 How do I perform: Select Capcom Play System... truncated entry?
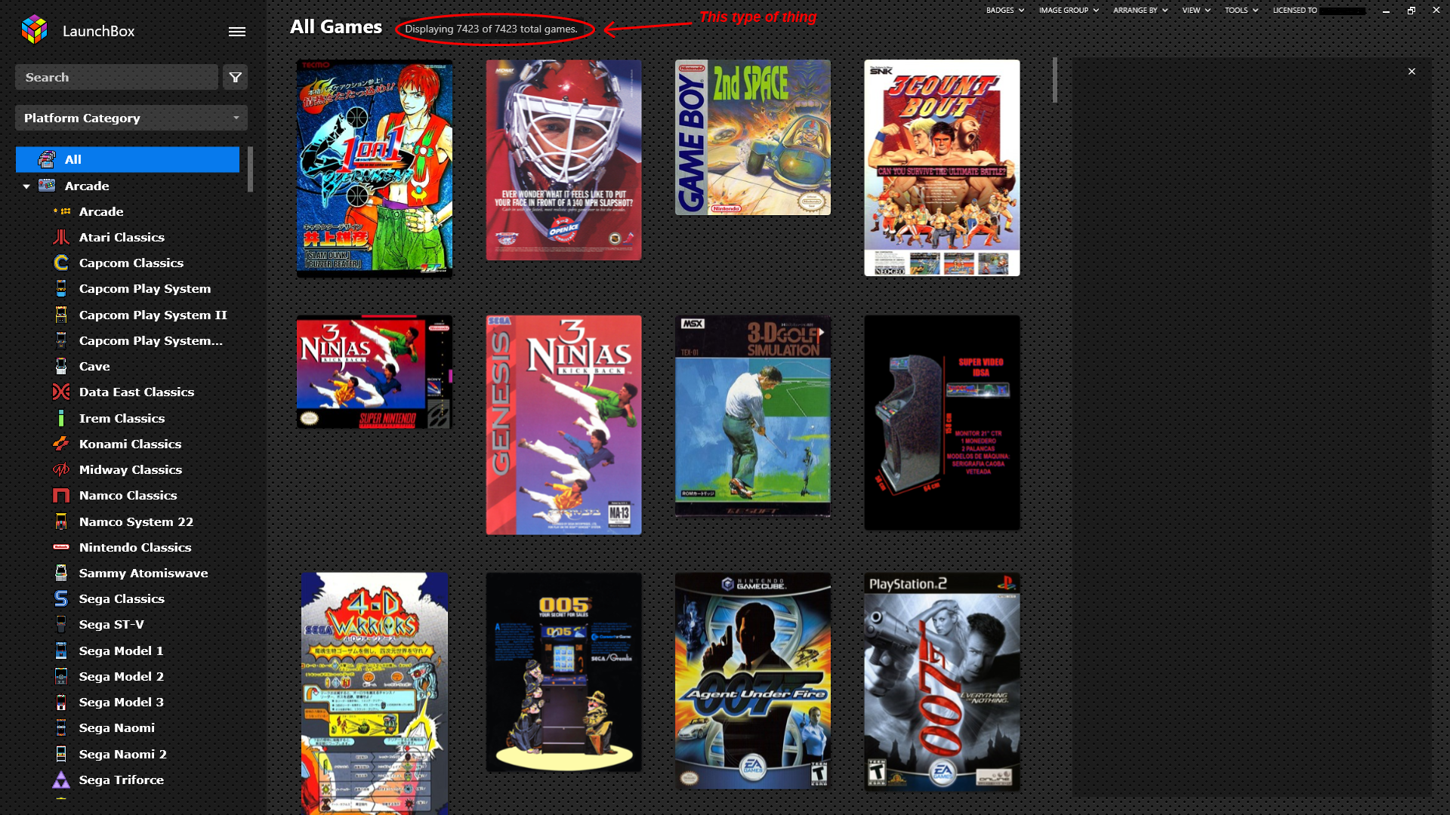pos(150,340)
